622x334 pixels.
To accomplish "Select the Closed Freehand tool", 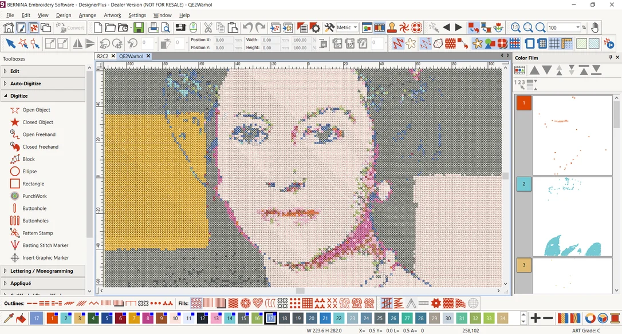I will coord(41,146).
